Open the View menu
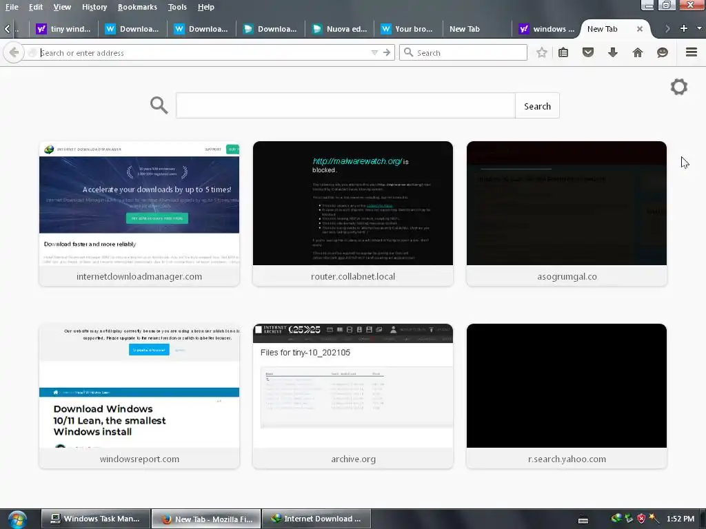 pos(62,7)
